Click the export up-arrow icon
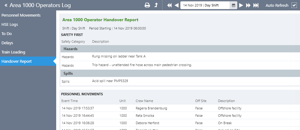Screen dimensions: 300x130 click(x=156, y=5)
